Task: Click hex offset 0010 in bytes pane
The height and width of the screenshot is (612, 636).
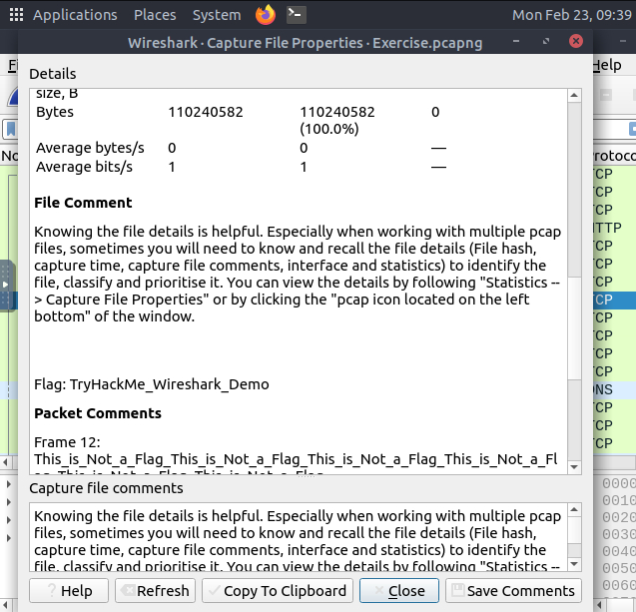Action: 619,500
